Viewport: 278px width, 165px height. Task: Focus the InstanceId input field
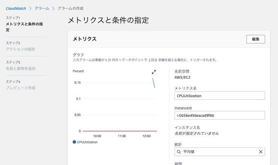220,115
